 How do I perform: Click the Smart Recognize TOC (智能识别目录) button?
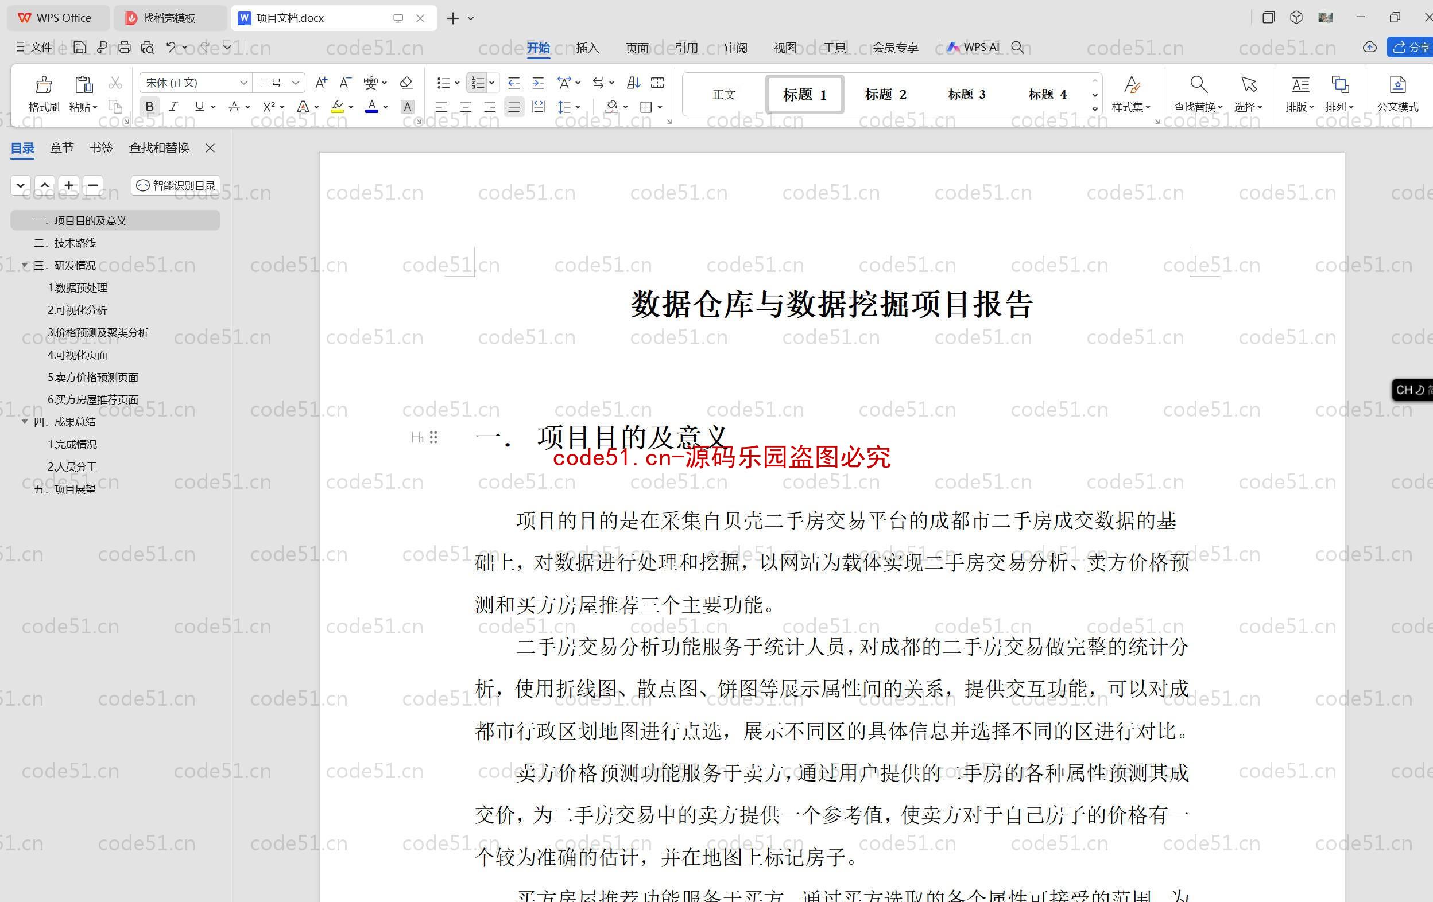click(176, 185)
